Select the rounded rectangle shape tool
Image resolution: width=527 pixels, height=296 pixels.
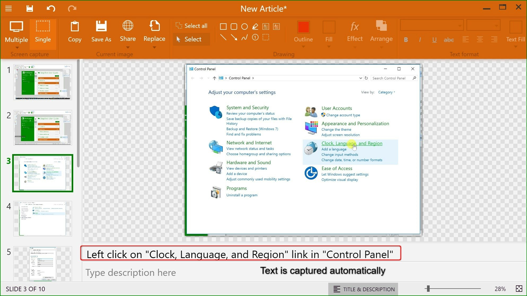pos(234,27)
